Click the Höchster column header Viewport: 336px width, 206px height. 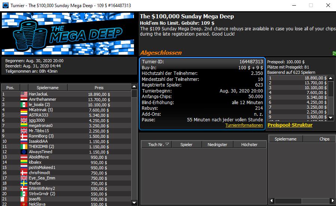[249, 144]
